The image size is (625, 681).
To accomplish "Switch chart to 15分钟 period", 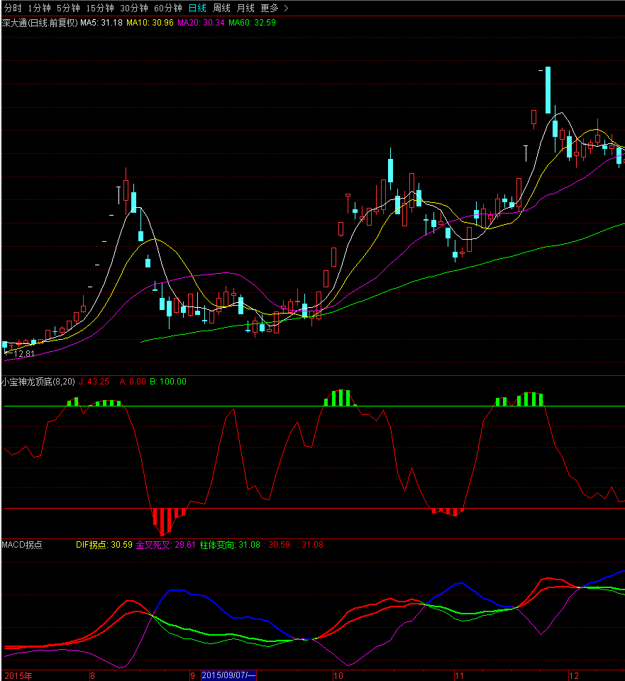I will tap(100, 8).
